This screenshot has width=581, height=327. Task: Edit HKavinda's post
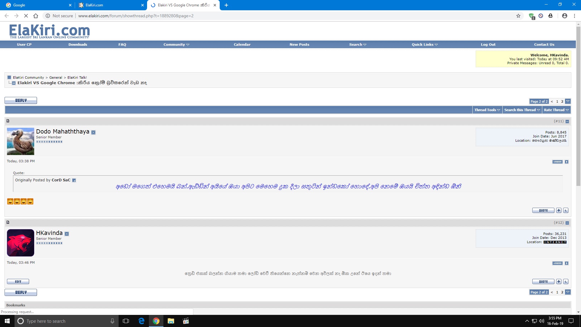pos(18,282)
